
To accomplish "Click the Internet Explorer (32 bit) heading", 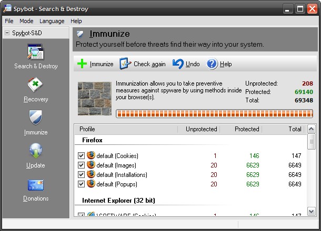I will click(118, 201).
